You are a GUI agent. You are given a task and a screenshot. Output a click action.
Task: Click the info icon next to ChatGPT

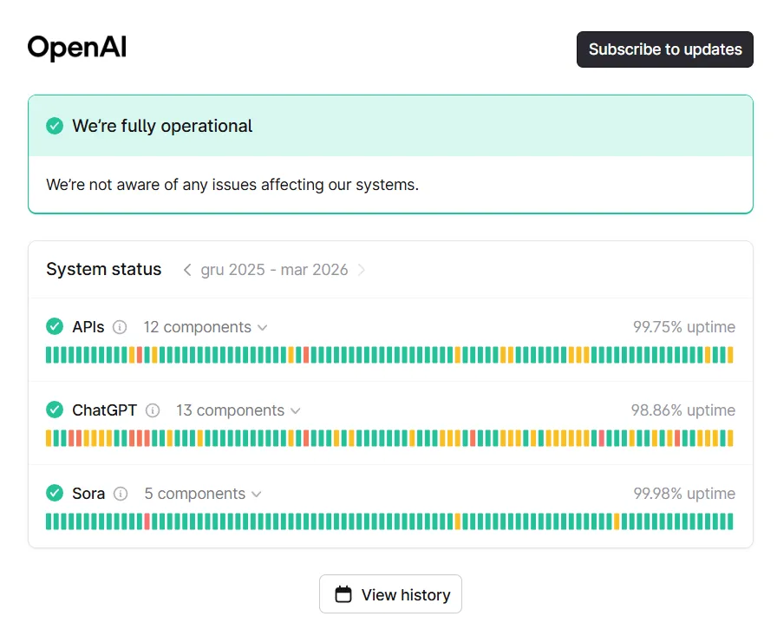point(153,410)
